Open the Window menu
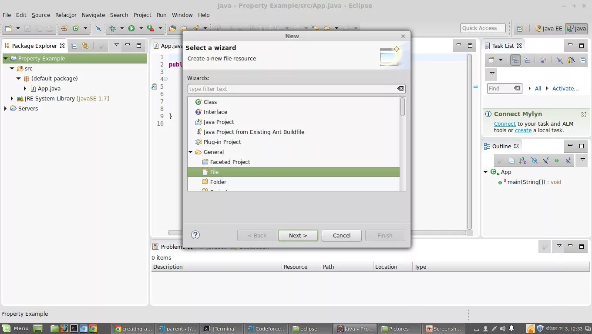 pyautogui.click(x=182, y=15)
